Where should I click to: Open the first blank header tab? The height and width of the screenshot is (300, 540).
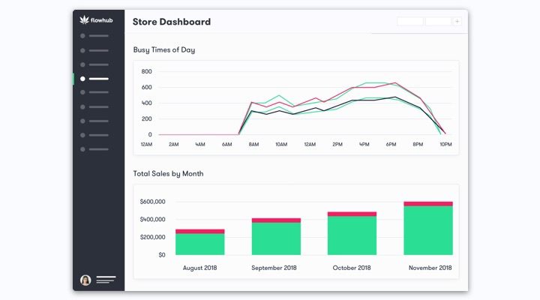pos(410,22)
